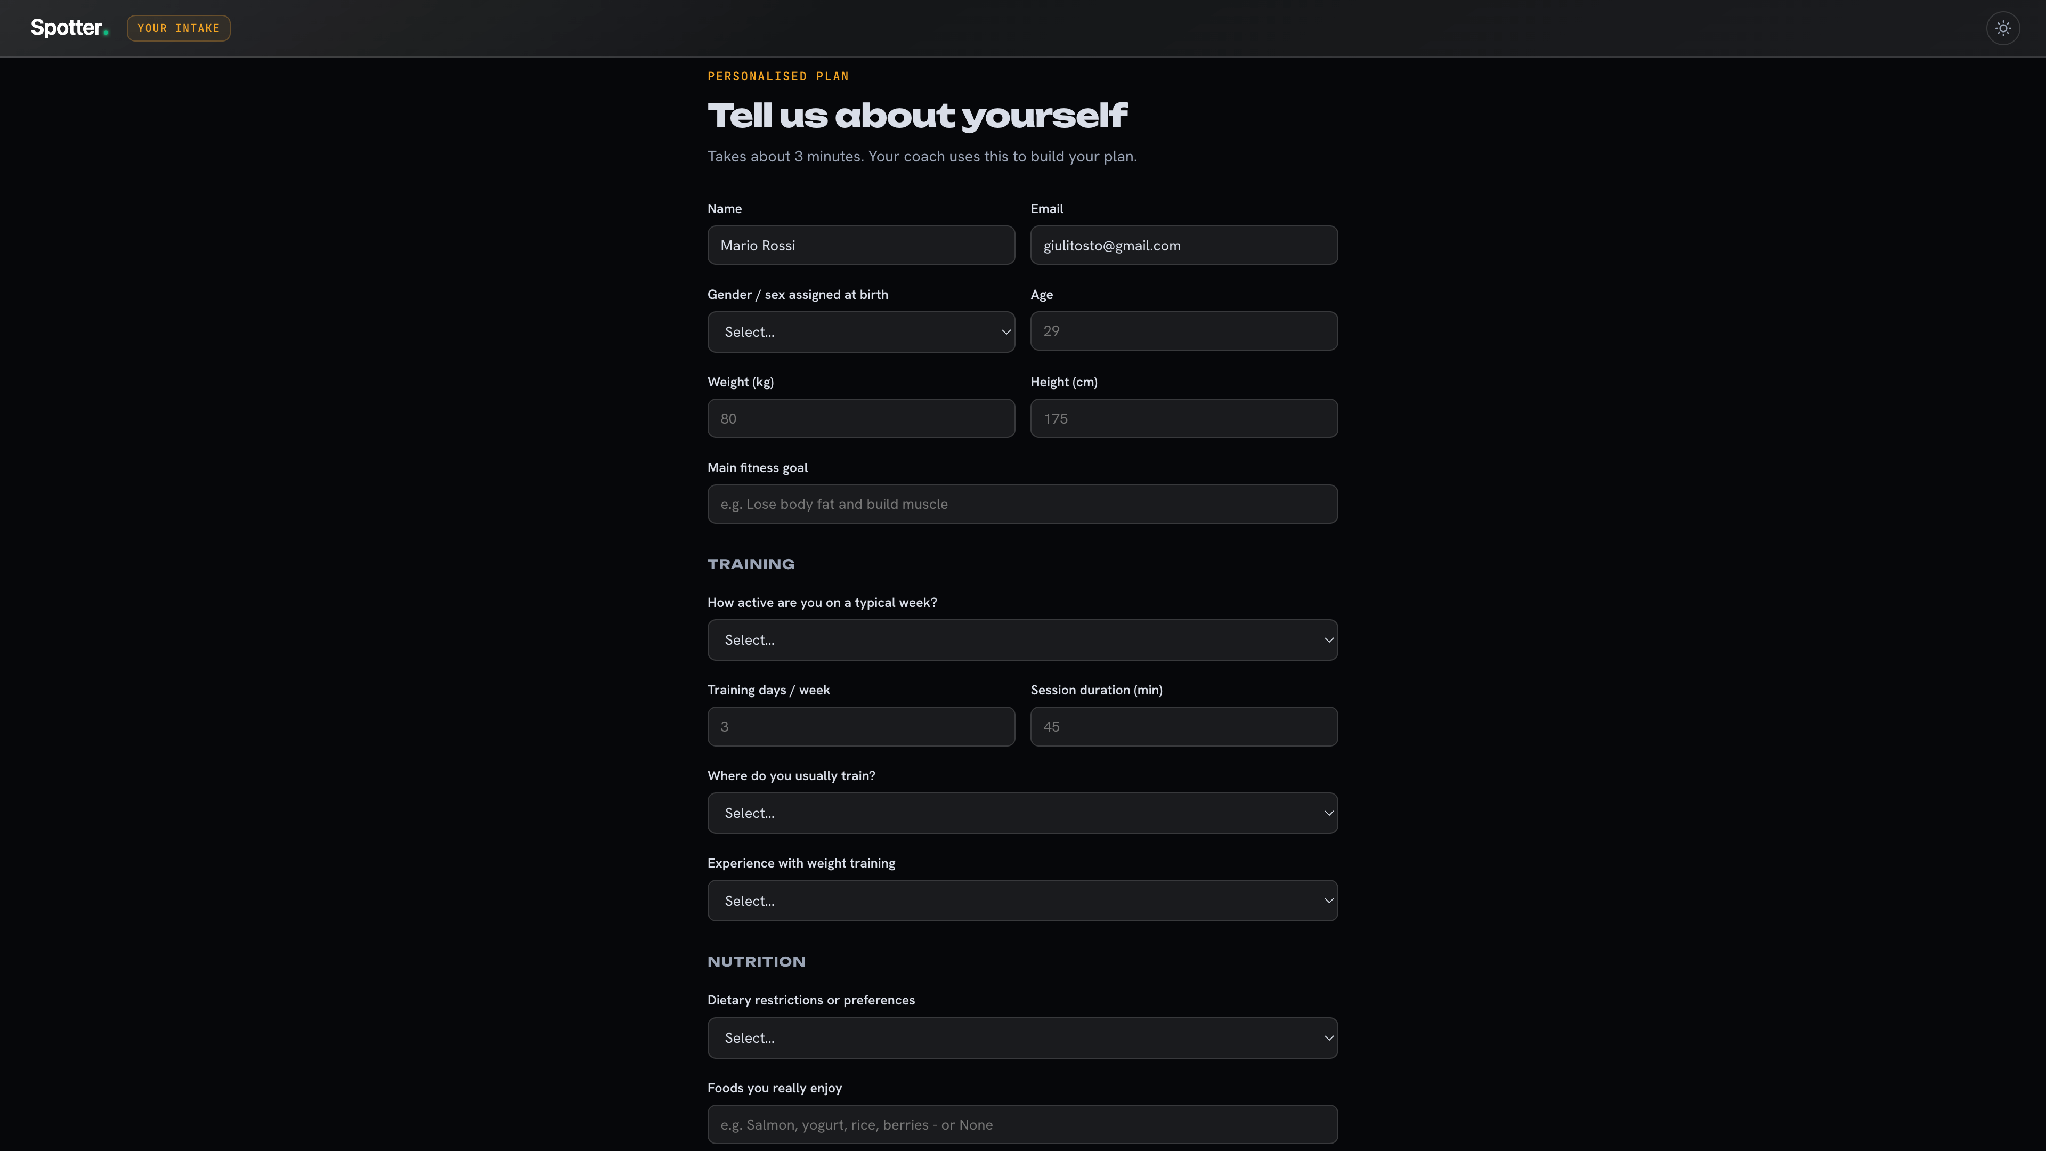The width and height of the screenshot is (2046, 1151).
Task: Click the Spotter logo
Action: click(69, 28)
